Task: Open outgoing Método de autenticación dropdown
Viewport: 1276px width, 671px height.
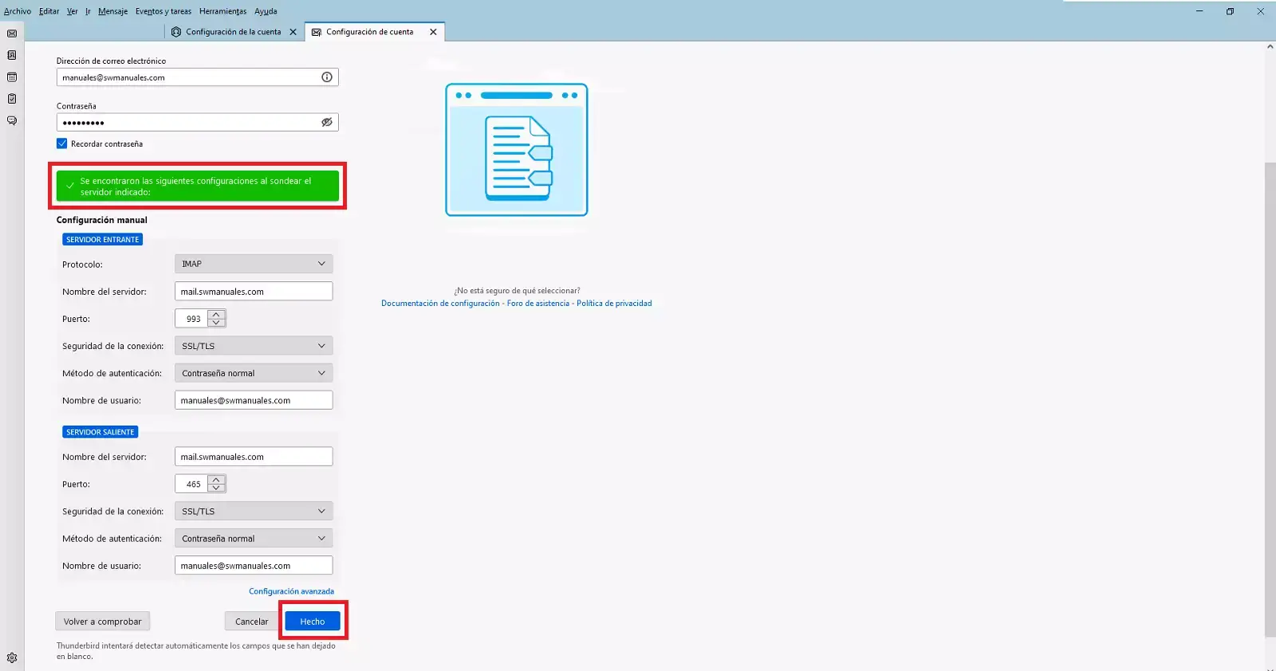Action: point(254,539)
